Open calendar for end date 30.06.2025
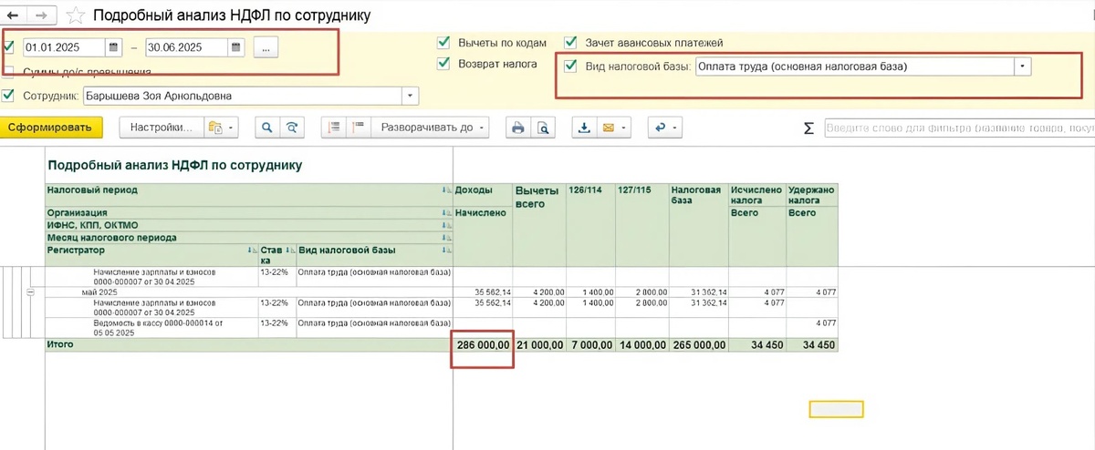The height and width of the screenshot is (450, 1095). click(x=236, y=47)
